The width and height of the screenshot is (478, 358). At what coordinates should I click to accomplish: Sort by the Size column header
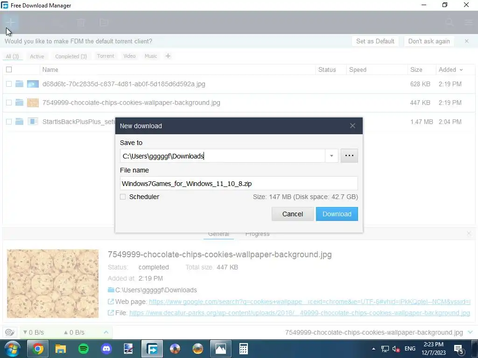click(416, 69)
